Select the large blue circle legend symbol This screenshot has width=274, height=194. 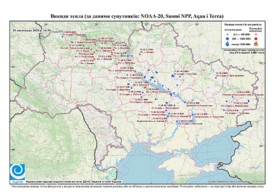(228, 38)
